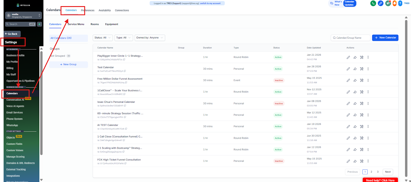Select the Not Grouped group
This screenshot has width=411, height=182.
pos(60,56)
